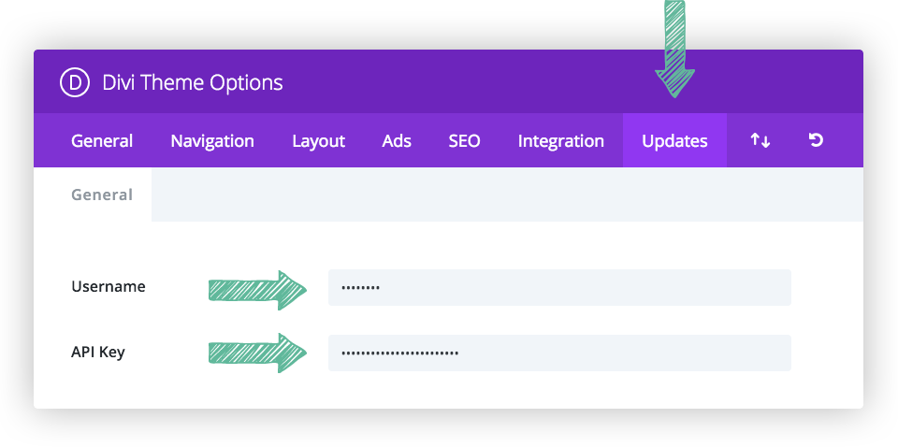Click the General sub-tab under the tab bar
898x447 pixels.
tap(102, 195)
